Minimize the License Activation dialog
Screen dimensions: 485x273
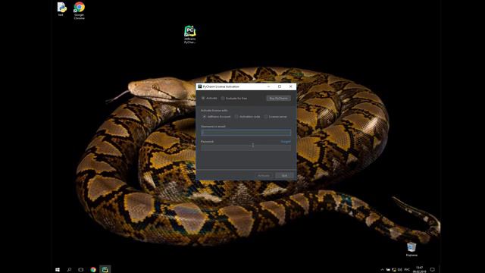point(268,86)
